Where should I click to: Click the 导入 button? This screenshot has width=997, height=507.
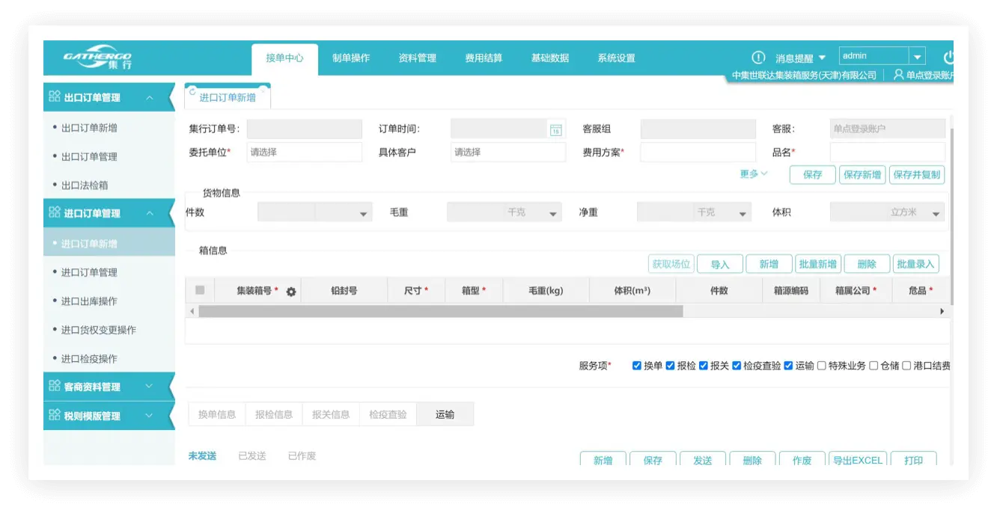pos(720,264)
